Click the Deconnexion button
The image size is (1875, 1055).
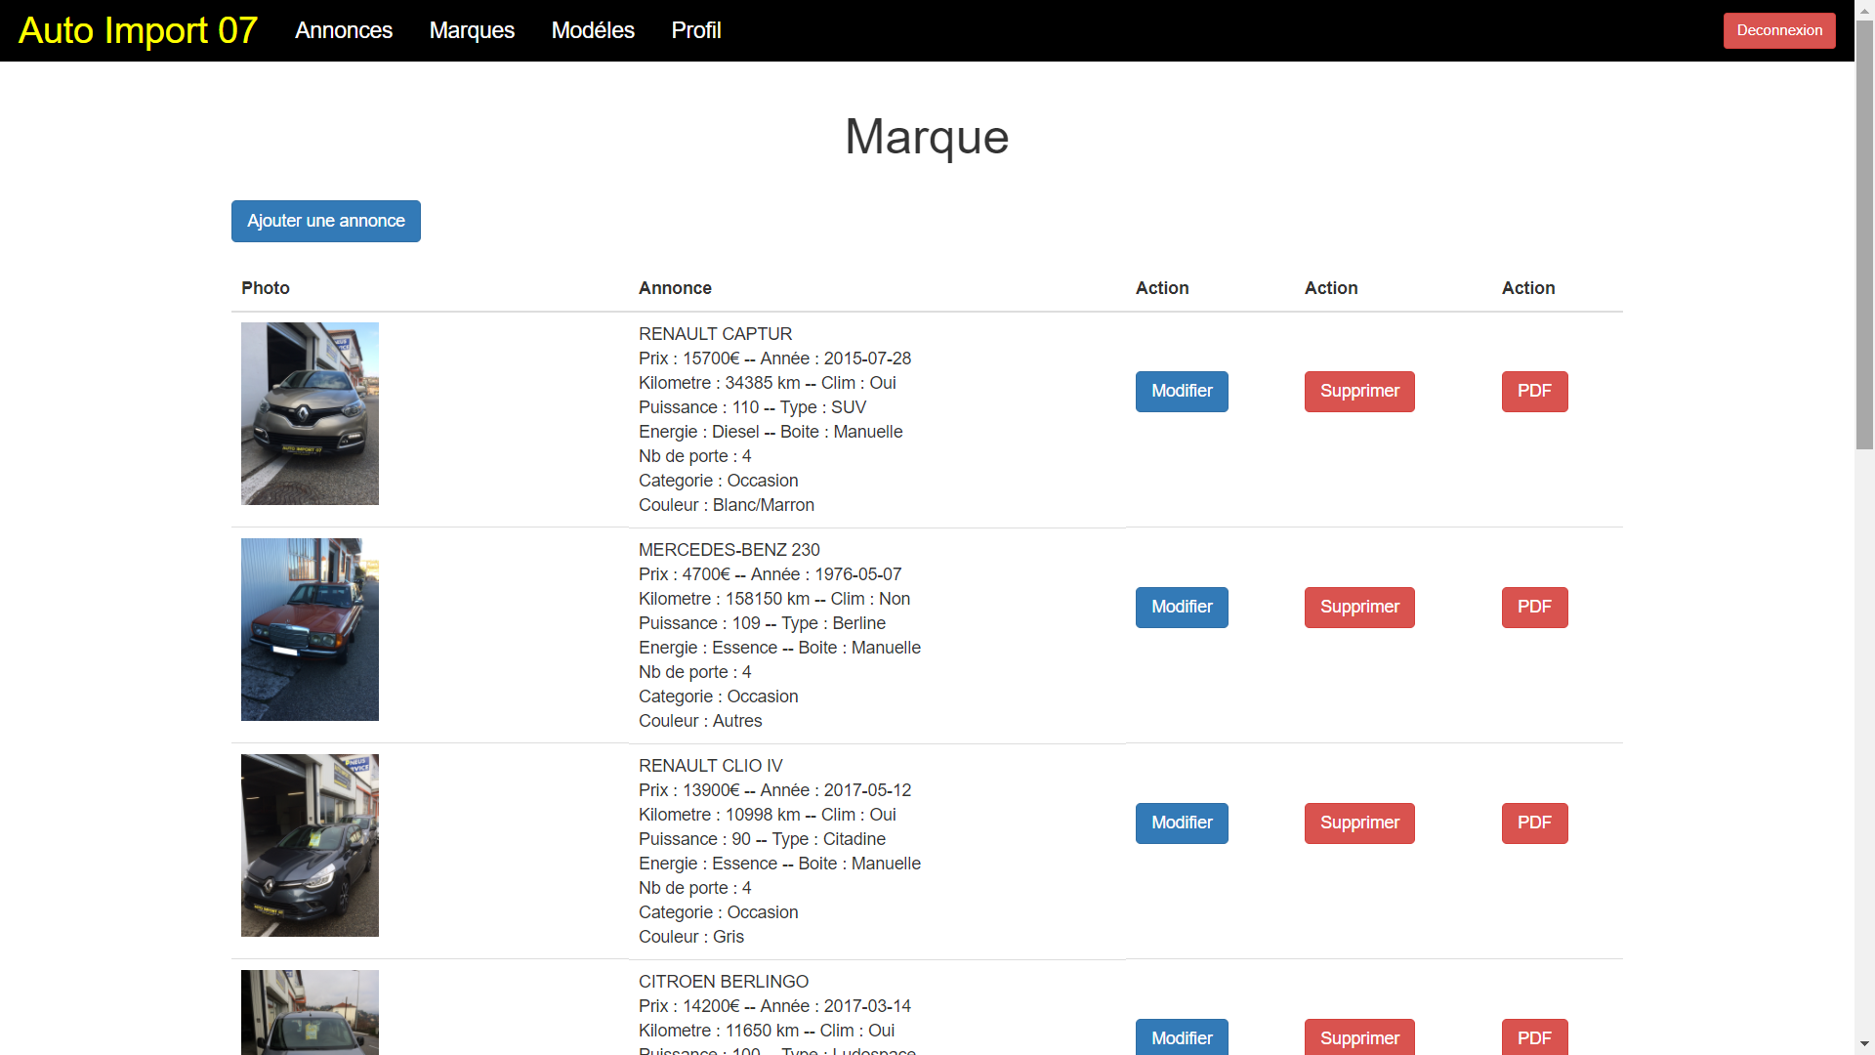tap(1779, 30)
